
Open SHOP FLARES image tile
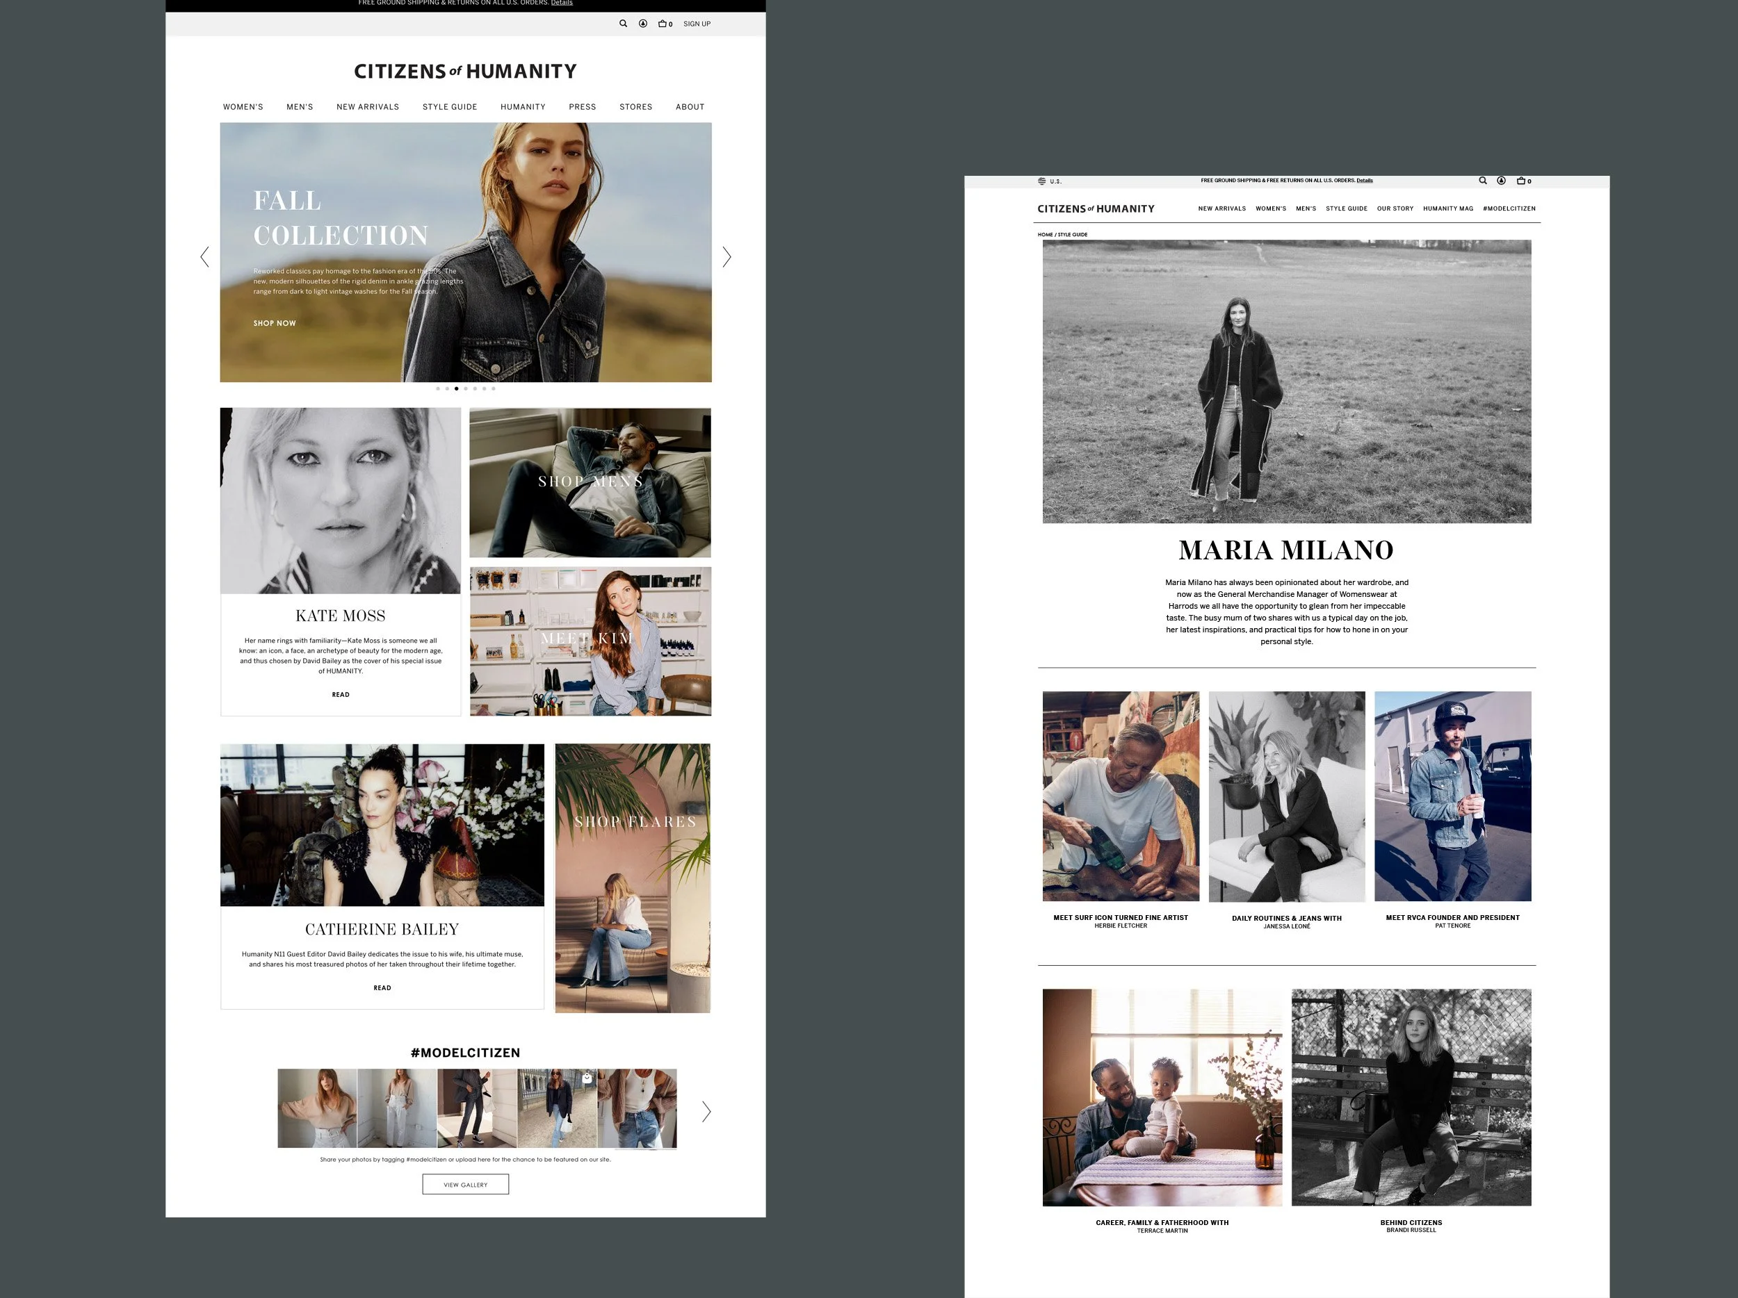tap(633, 878)
